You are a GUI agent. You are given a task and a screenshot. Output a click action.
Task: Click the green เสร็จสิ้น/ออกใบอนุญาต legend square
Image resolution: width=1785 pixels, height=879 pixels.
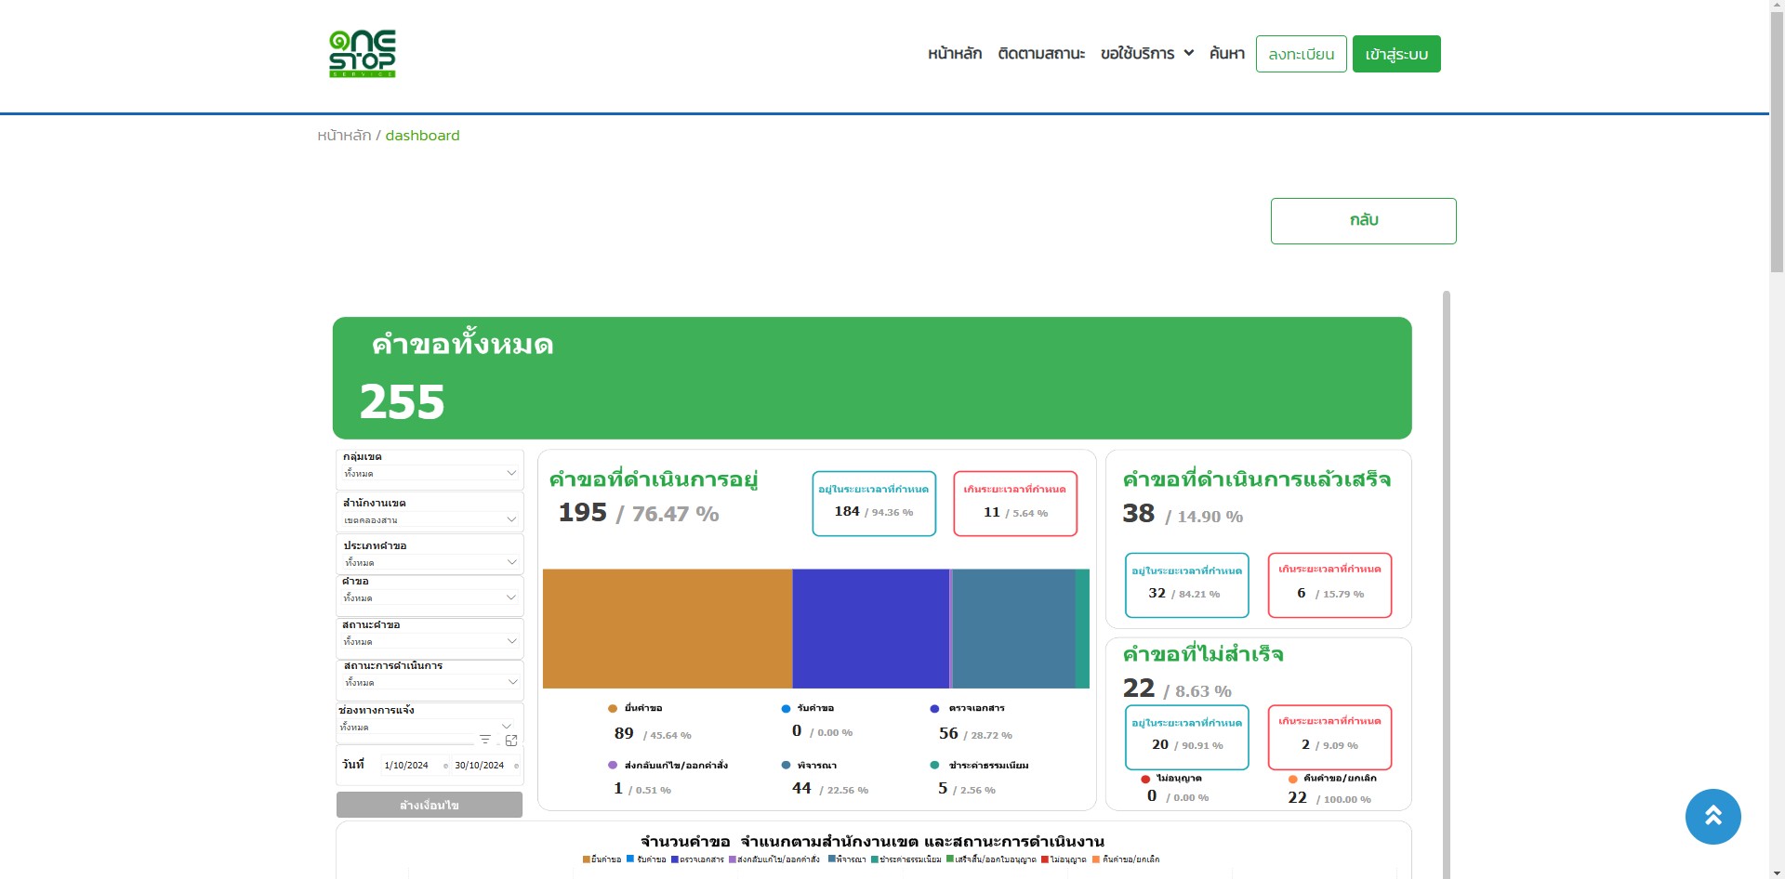coord(950,859)
